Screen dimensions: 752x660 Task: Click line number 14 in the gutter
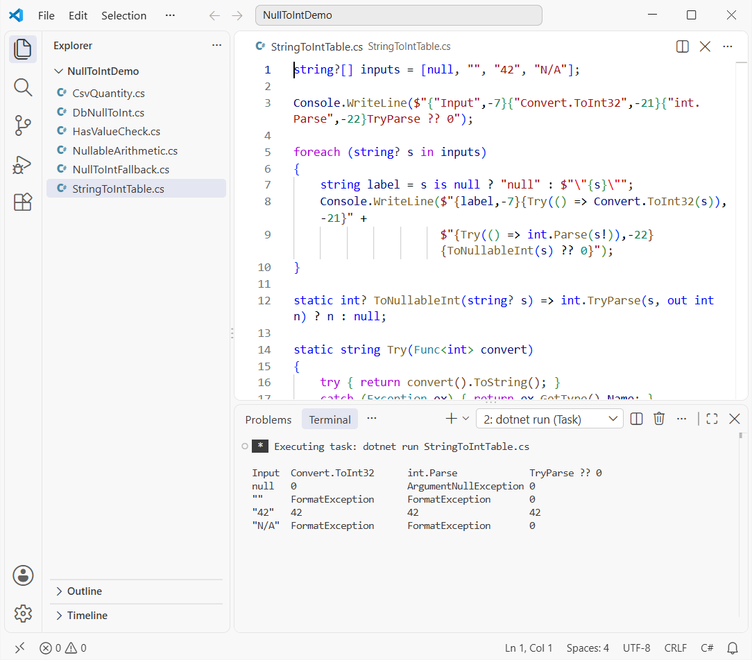pos(264,350)
